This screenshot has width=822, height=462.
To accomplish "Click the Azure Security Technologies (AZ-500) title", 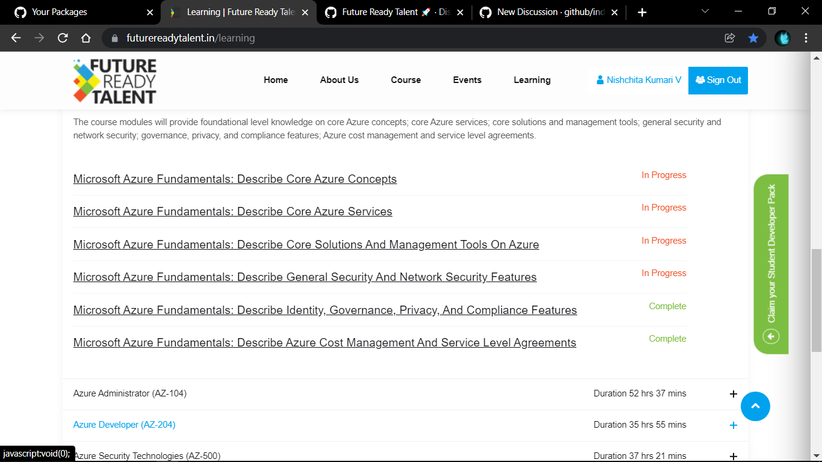I will (147, 456).
